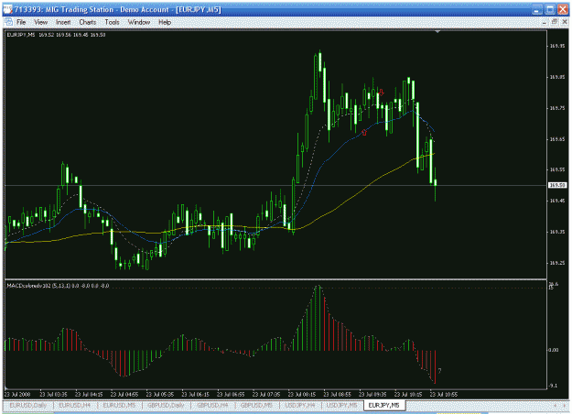Open the View menu
The width and height of the screenshot is (572, 414).
[41, 22]
